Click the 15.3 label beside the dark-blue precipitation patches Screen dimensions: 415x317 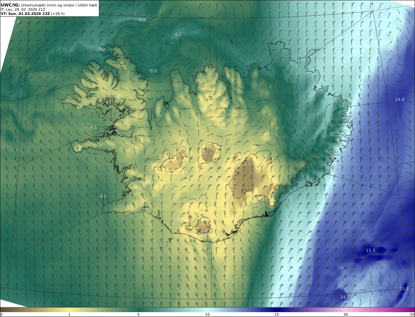coord(371,250)
